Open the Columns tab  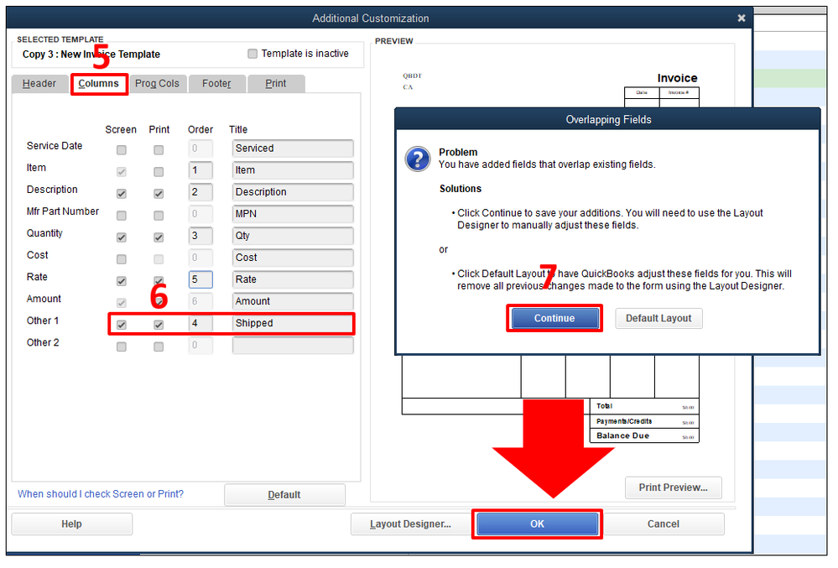(x=99, y=83)
